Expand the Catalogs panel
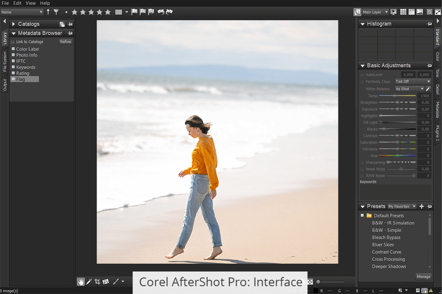This screenshot has width=442, height=294. click(x=13, y=24)
